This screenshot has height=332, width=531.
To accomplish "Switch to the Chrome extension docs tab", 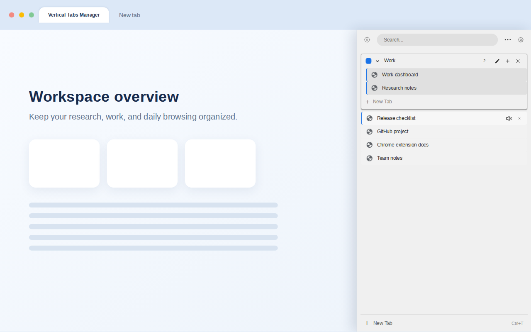I will (444, 145).
